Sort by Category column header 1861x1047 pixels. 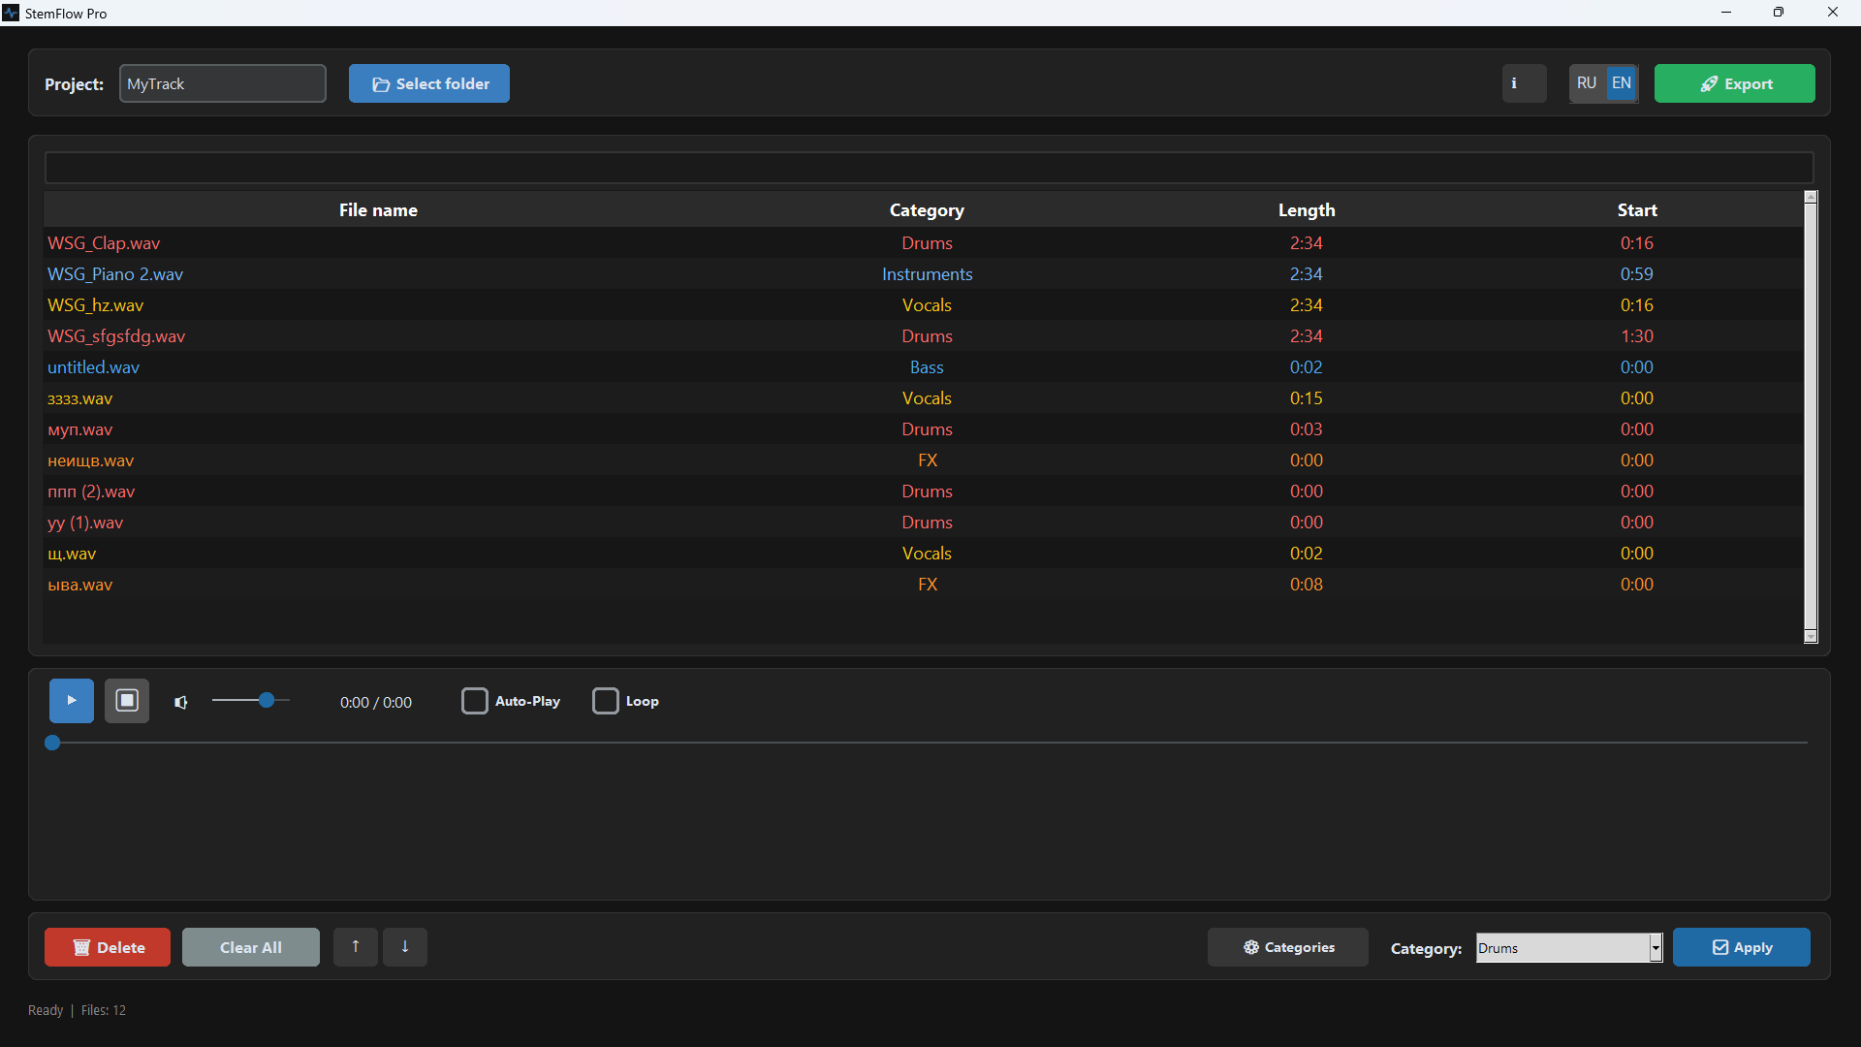click(x=927, y=210)
